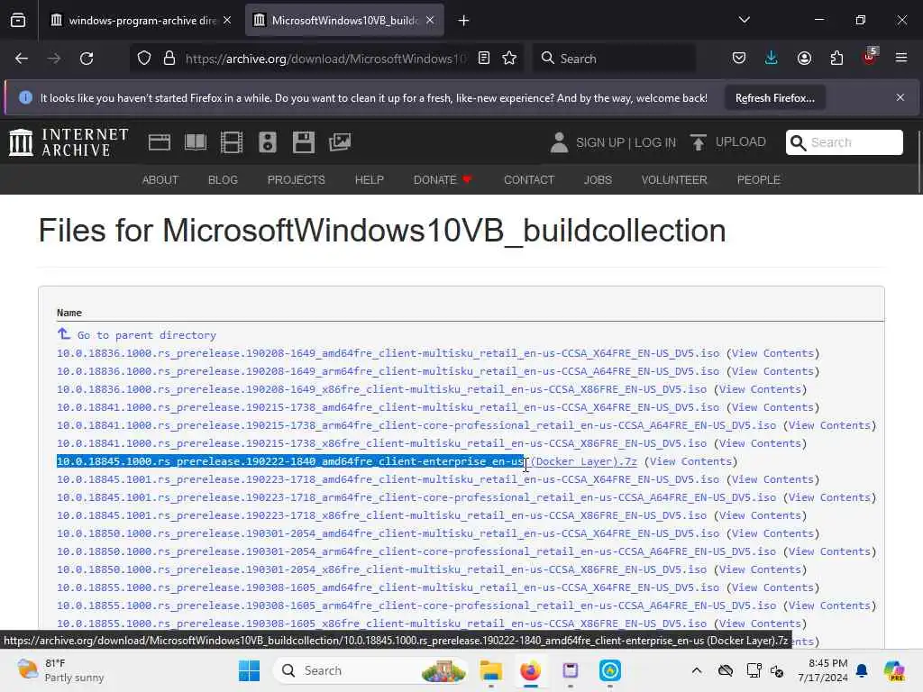Click the taskbar Search box
This screenshot has width=923, height=692.
(x=370, y=670)
